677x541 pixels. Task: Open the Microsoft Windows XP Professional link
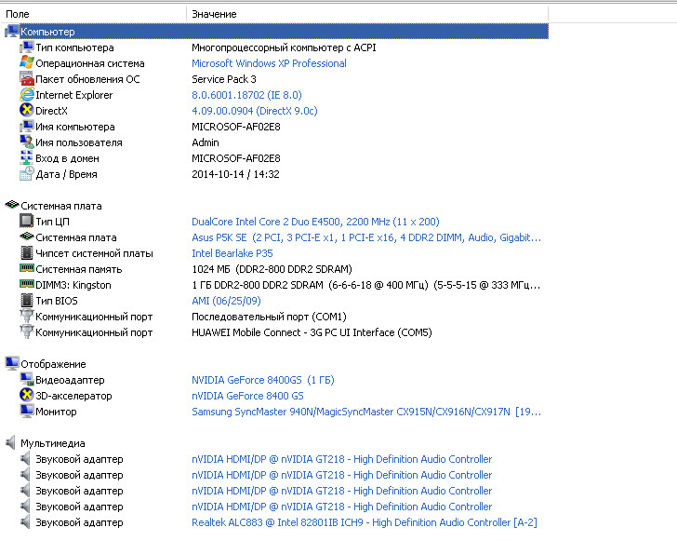(x=269, y=63)
